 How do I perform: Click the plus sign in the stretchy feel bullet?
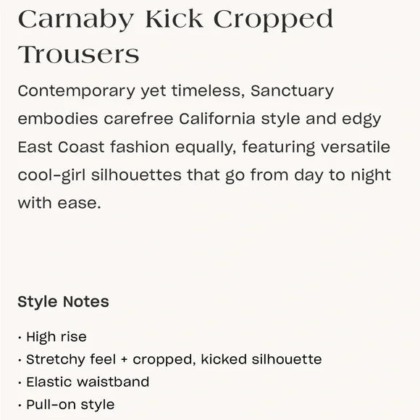pyautogui.click(x=124, y=360)
